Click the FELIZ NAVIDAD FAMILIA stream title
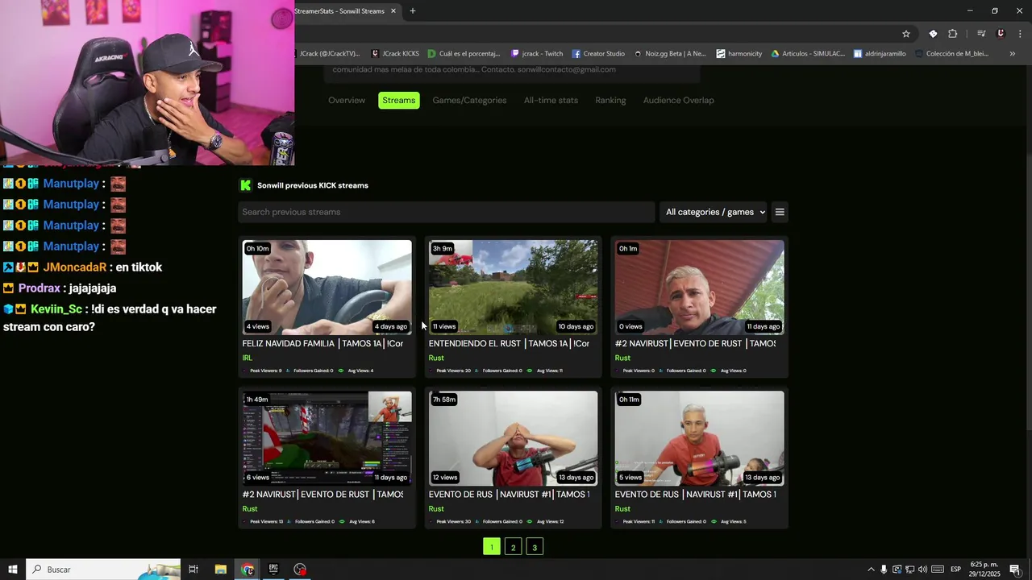This screenshot has height=580, width=1032. pos(322,344)
